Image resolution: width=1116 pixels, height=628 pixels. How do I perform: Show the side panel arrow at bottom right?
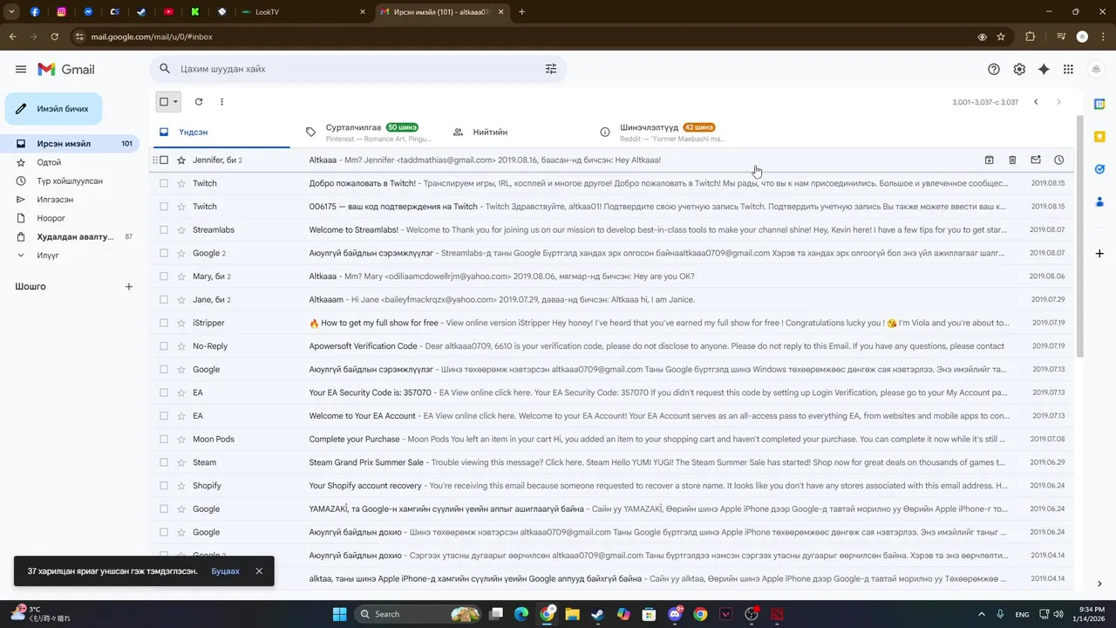[x=1099, y=584]
